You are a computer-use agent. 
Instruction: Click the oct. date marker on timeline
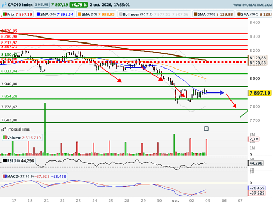[x=175, y=201]
